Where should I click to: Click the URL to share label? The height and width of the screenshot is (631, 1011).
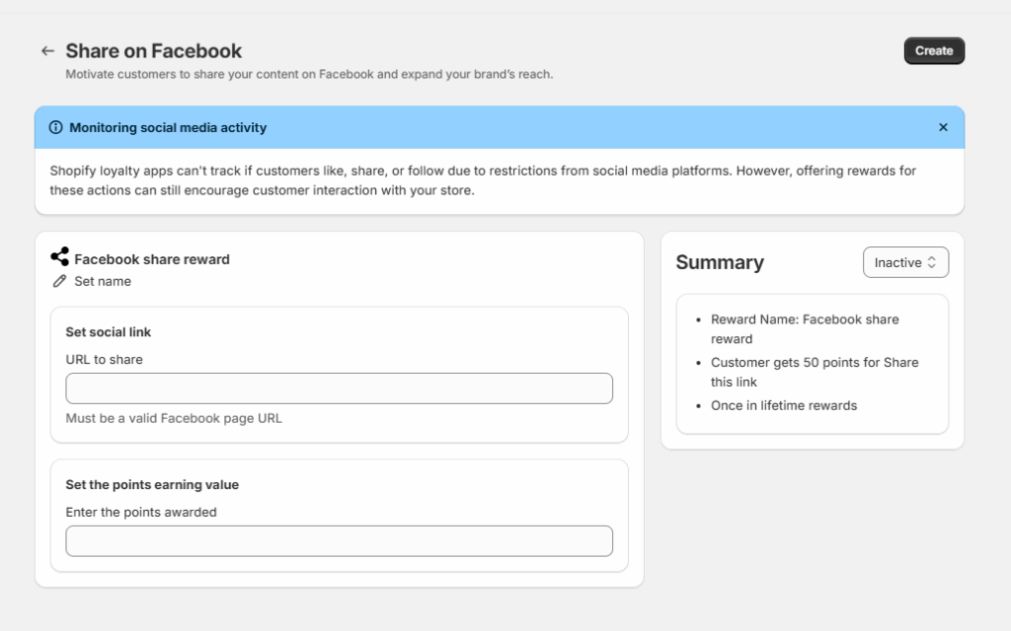coord(105,359)
